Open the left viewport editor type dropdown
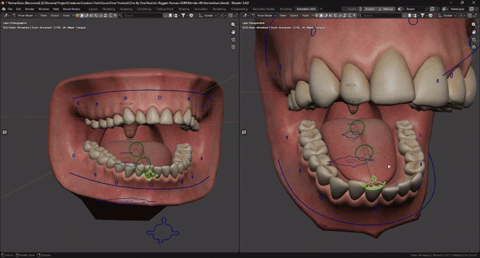 7,16
